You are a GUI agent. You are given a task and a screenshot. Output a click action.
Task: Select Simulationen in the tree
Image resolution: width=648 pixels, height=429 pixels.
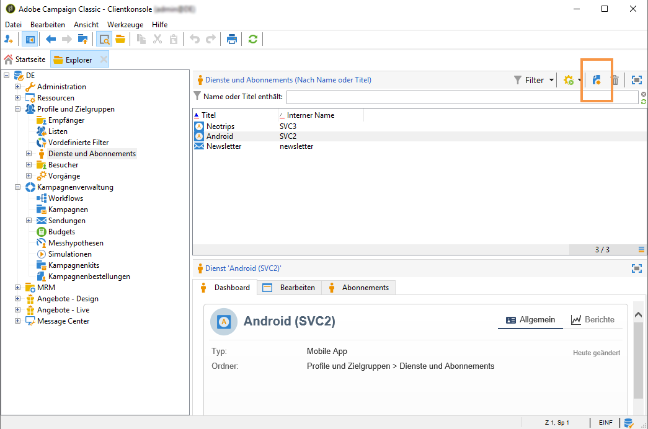pyautogui.click(x=70, y=254)
